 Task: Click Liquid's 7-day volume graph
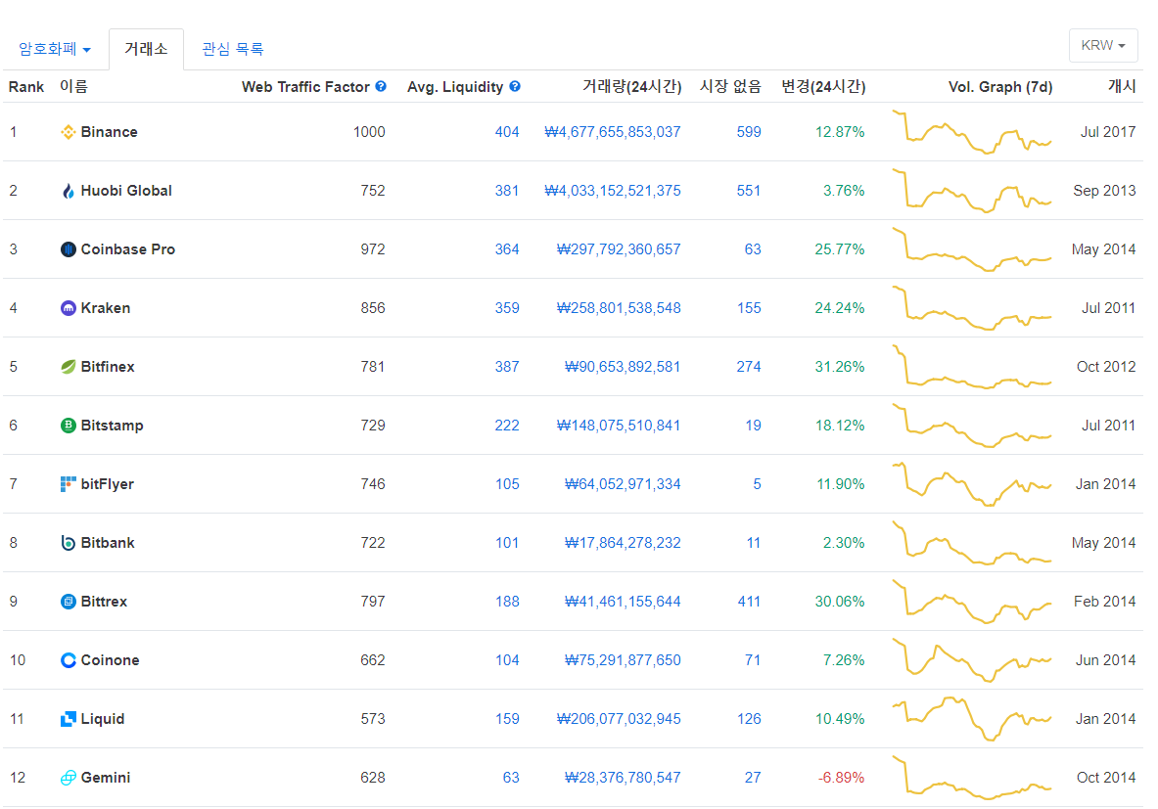pyautogui.click(x=971, y=719)
